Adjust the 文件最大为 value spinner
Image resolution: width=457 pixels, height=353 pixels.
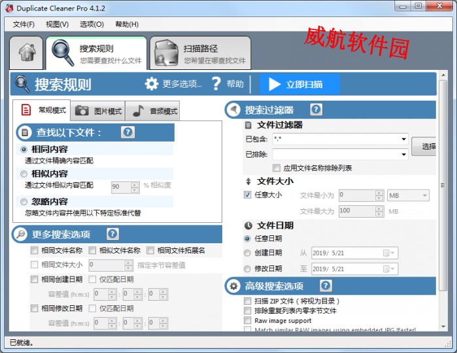pyautogui.click(x=379, y=211)
